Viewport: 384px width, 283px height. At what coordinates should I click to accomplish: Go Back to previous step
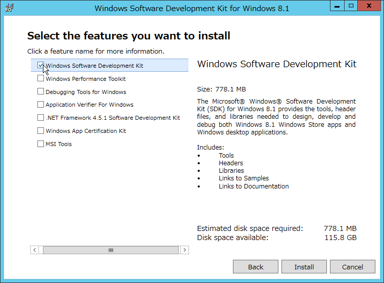(x=256, y=267)
